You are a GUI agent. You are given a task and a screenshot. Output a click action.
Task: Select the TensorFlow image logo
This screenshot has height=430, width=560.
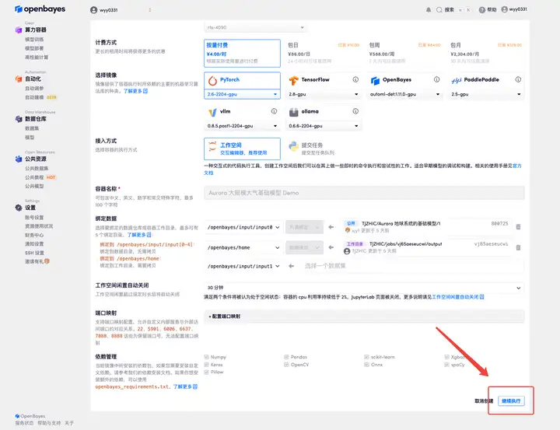(293, 80)
